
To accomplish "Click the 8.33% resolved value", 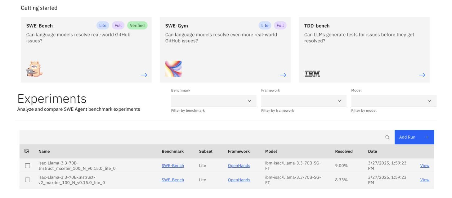I will [341, 180].
